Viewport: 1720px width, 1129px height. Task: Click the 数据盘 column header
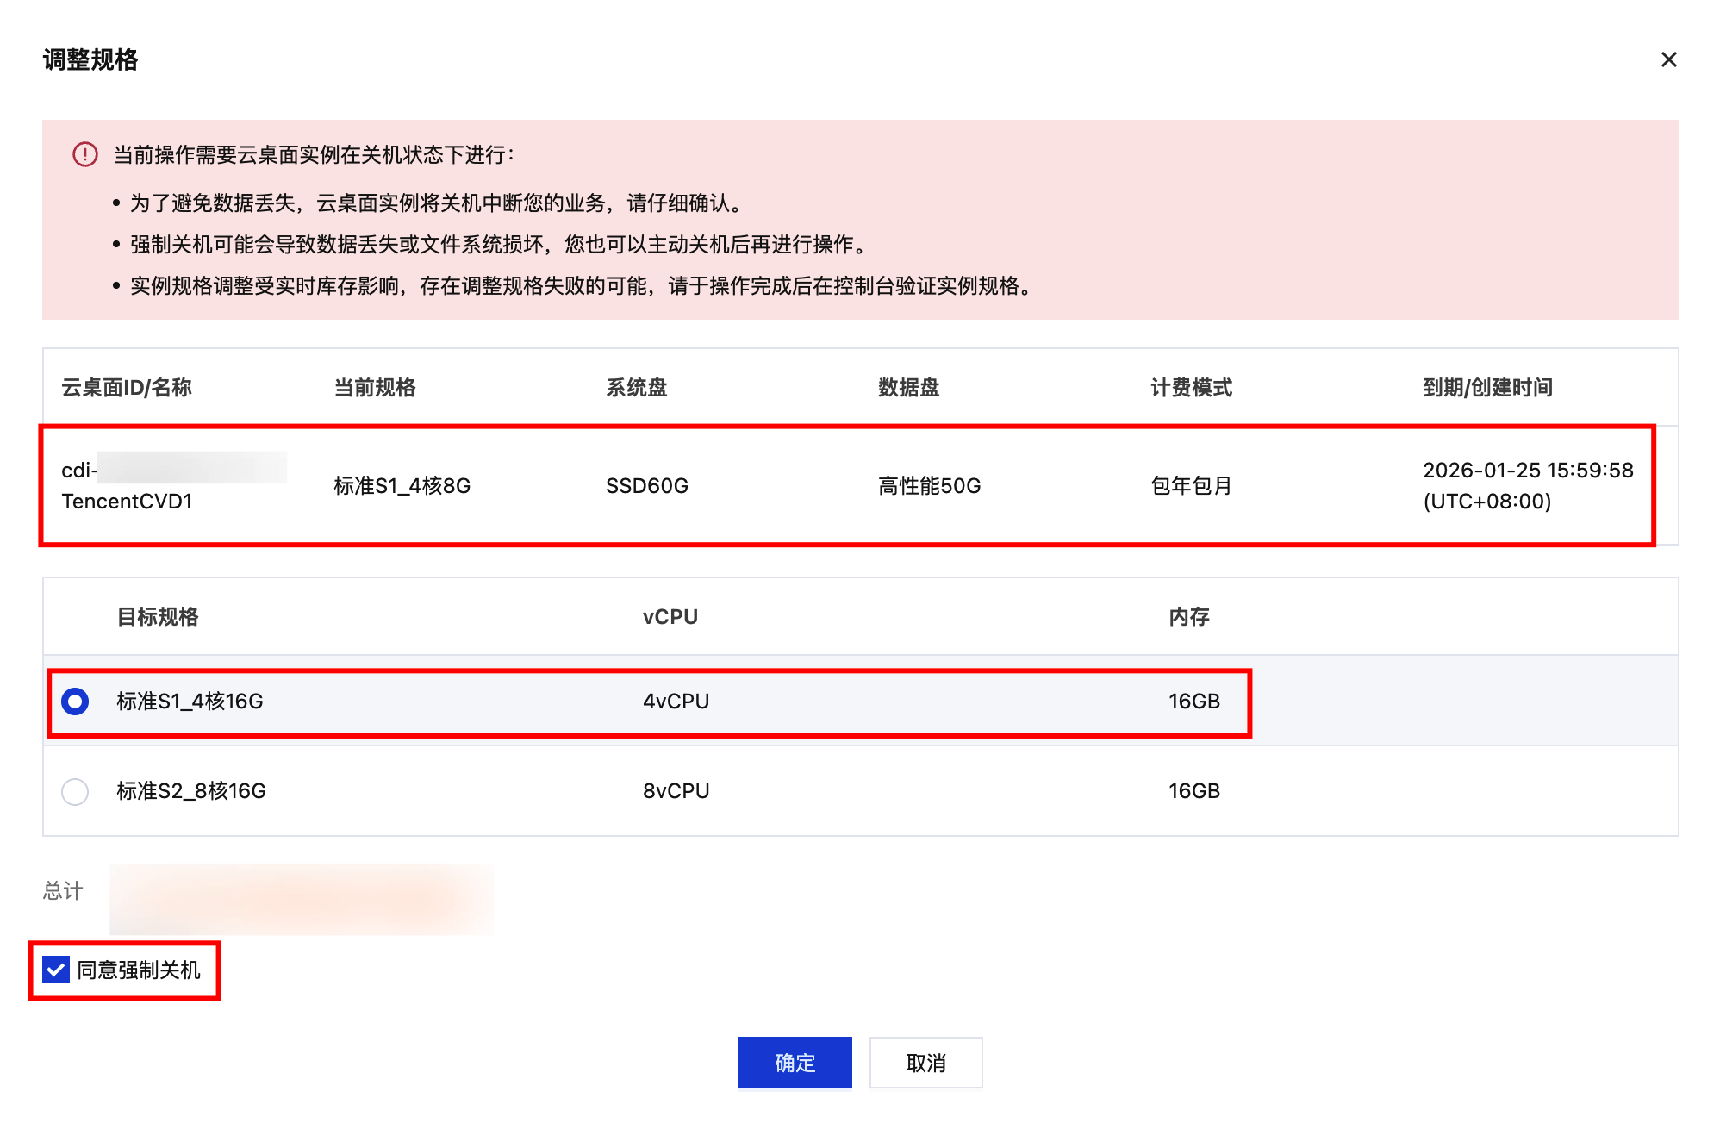[x=908, y=388]
